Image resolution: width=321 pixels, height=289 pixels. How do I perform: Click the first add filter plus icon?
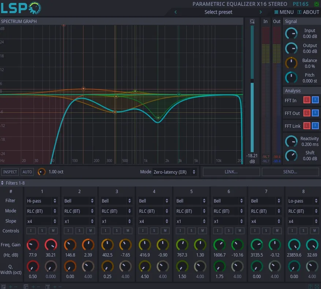click(x=11, y=286)
